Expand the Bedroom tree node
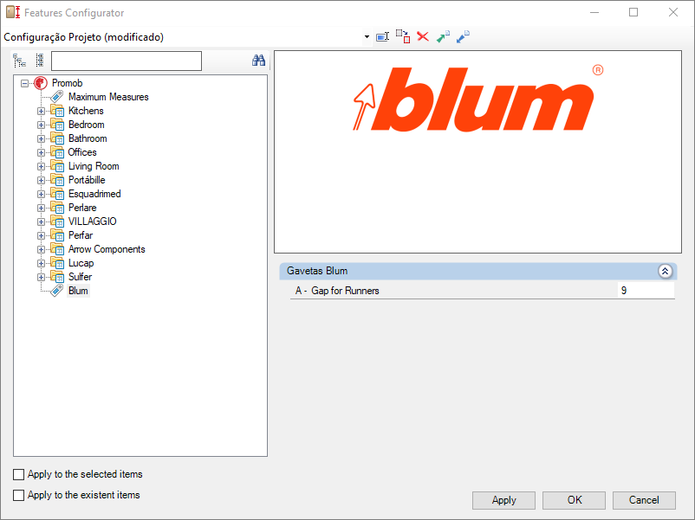 [41, 125]
